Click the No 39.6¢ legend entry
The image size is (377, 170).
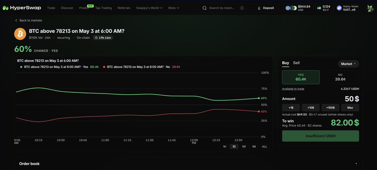(141, 67)
